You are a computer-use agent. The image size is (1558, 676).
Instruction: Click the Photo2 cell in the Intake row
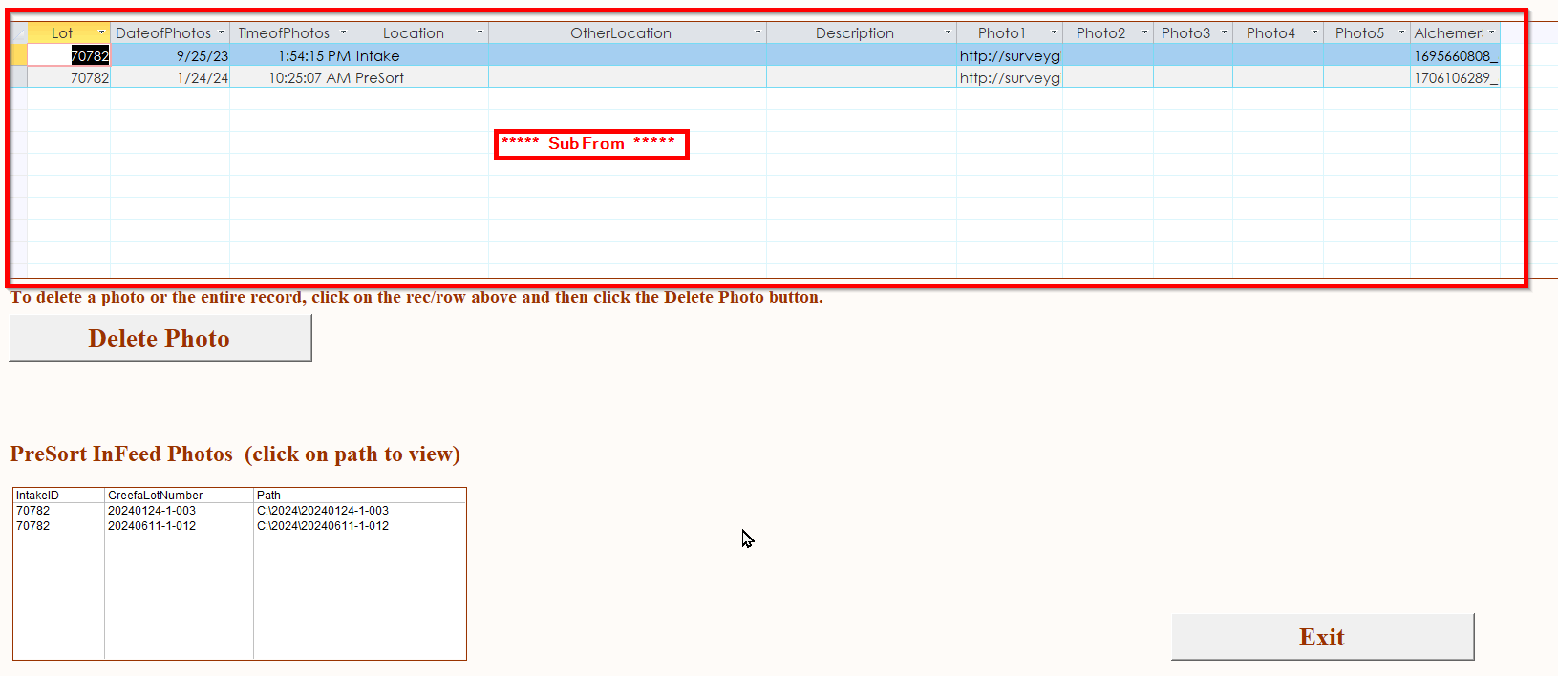1108,55
